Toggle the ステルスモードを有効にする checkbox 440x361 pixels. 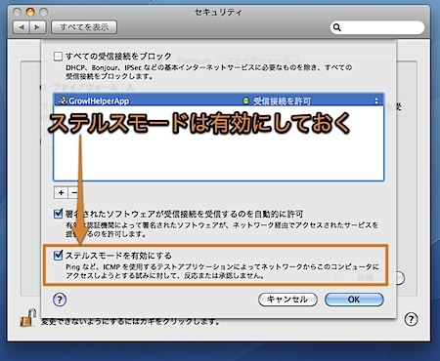58,255
